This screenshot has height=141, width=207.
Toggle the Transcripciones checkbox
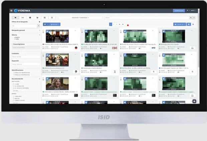tap(13, 44)
